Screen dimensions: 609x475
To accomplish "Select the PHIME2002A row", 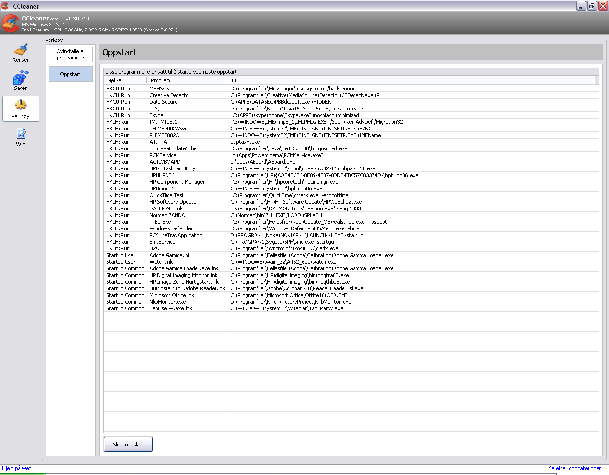I will pyautogui.click(x=351, y=135).
